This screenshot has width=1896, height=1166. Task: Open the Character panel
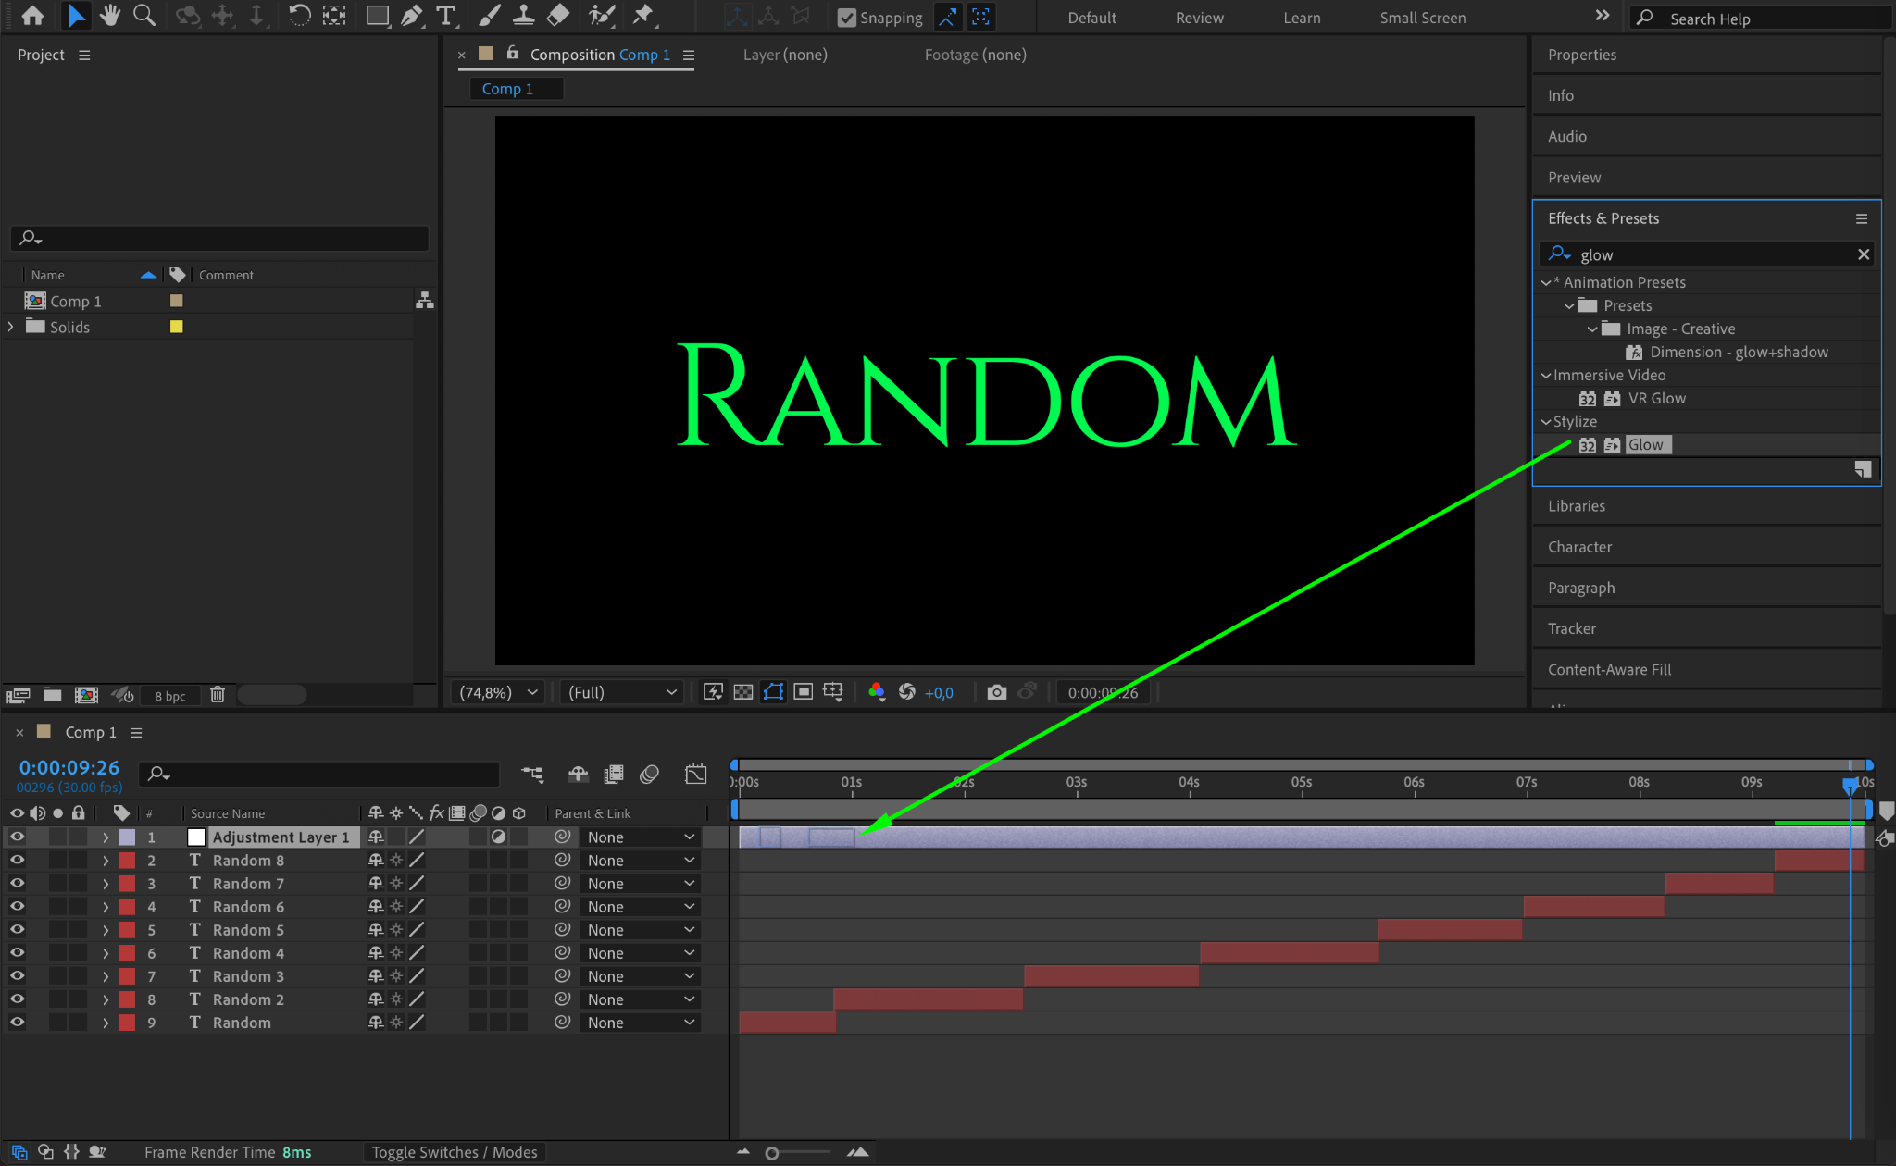[x=1579, y=547]
